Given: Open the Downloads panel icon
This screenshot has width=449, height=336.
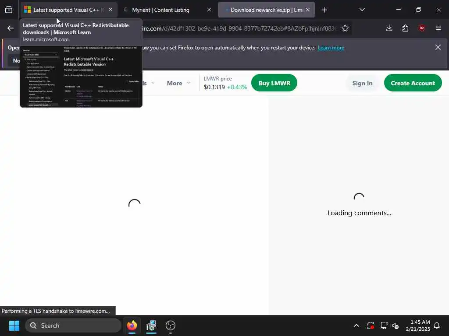Looking at the screenshot, I should click(389, 28).
